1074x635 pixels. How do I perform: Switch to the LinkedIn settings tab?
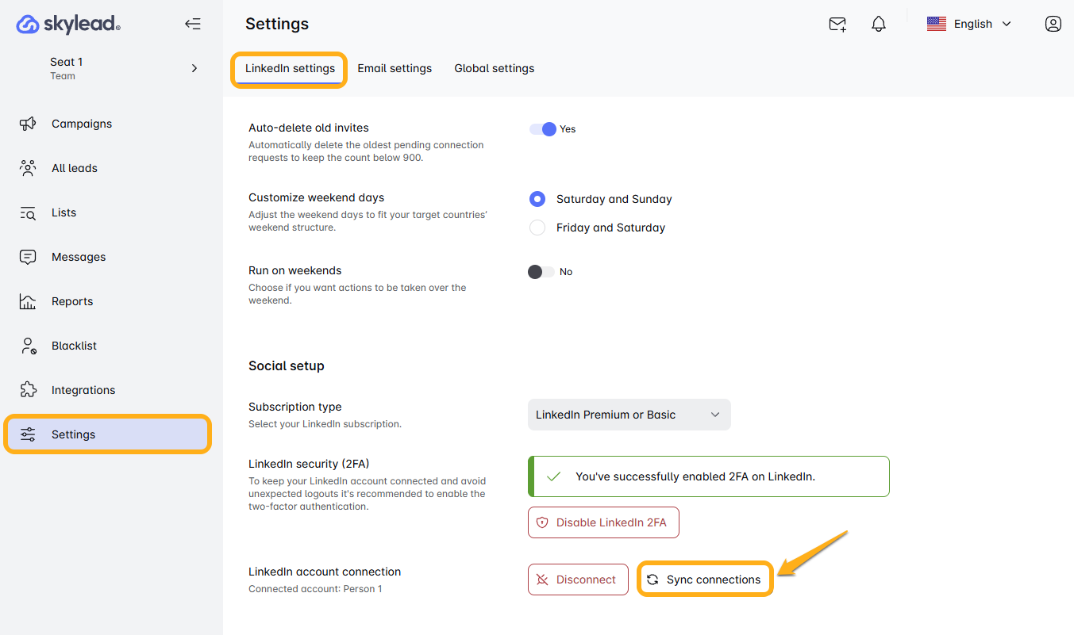coord(290,68)
